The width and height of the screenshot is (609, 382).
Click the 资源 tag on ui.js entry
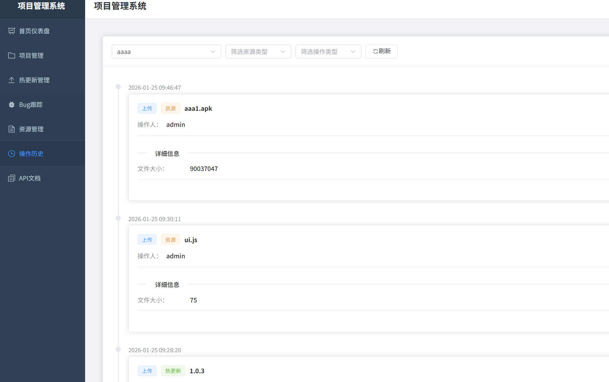pyautogui.click(x=170, y=240)
